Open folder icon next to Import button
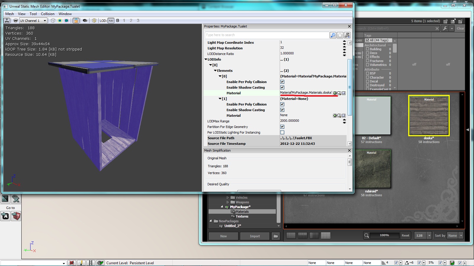 [276, 236]
